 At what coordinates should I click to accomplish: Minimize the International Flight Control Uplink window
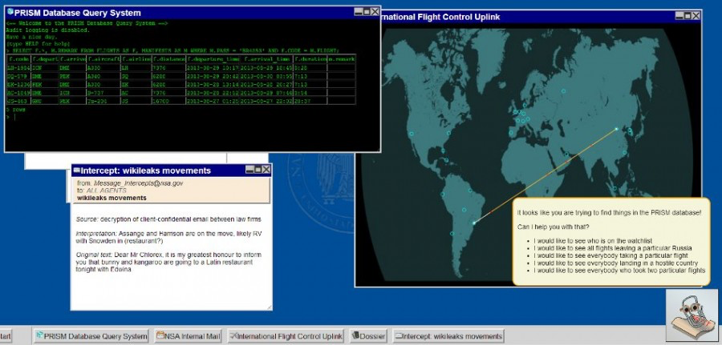[679, 16]
